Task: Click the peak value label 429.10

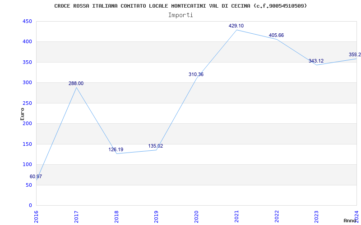Action: [236, 26]
